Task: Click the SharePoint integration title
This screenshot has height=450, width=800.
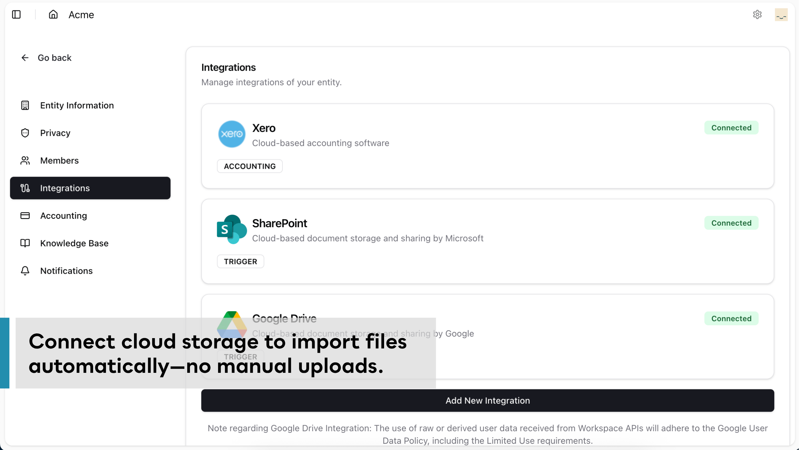Action: (x=280, y=223)
